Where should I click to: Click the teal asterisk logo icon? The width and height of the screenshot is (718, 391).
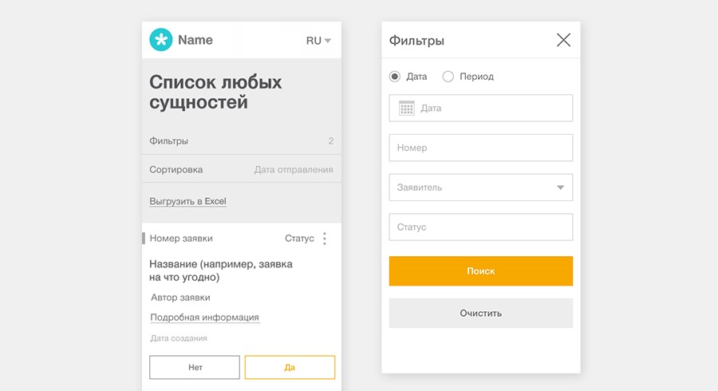click(x=161, y=40)
